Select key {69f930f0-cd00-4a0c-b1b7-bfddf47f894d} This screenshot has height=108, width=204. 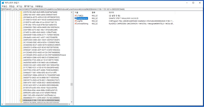click(40, 93)
